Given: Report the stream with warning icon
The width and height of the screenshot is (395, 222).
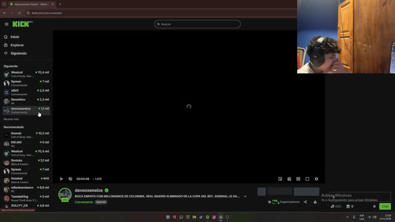Looking at the screenshot, I should pyautogui.click(x=315, y=202).
